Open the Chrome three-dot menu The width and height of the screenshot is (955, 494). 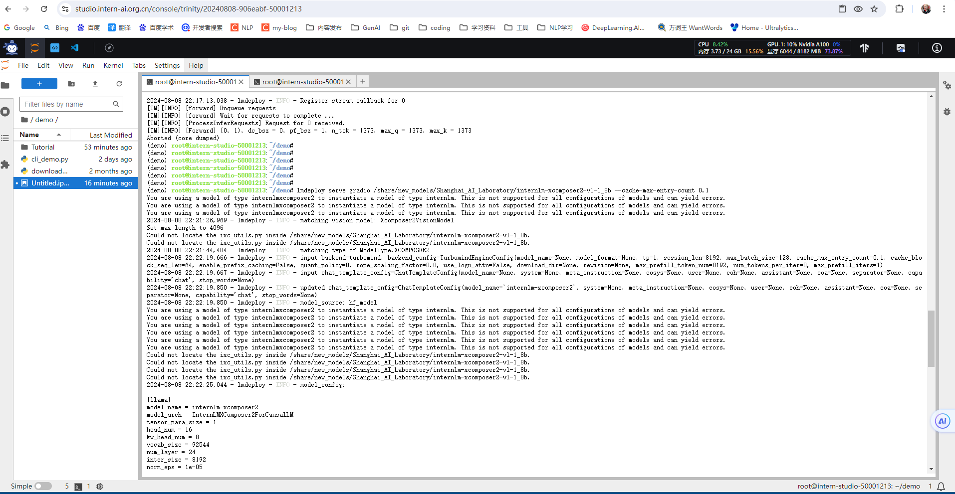(x=944, y=9)
